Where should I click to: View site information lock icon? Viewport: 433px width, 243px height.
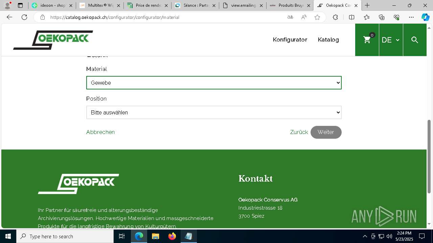point(42,17)
